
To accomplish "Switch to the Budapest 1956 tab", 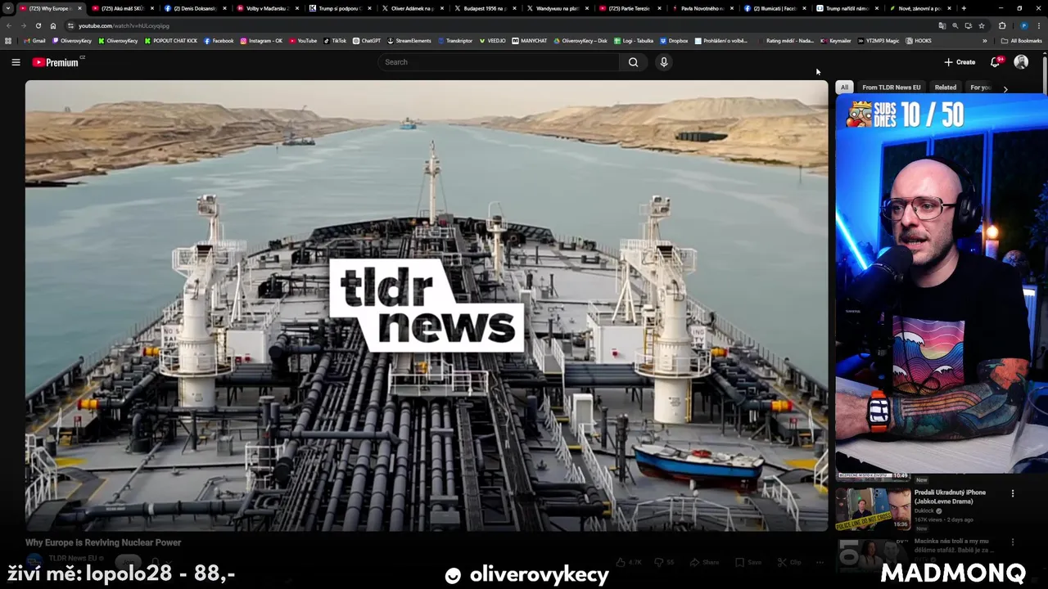I will tap(486, 8).
